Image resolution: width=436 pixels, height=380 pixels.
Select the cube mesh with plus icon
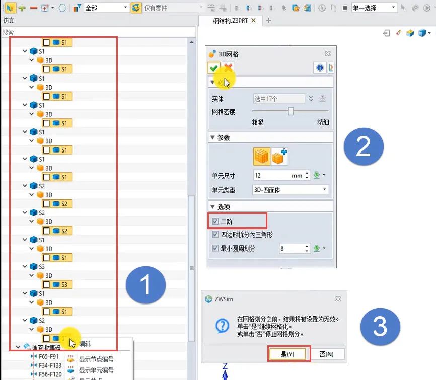pyautogui.click(x=279, y=157)
